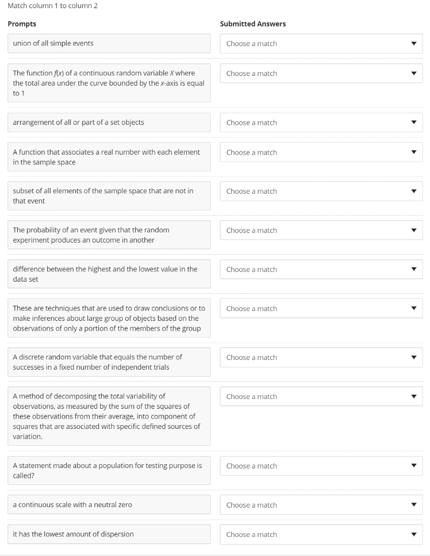Open dropdown for 'difference between highest and lowest value'
Viewport: 430px width, 556px height.
(320, 269)
